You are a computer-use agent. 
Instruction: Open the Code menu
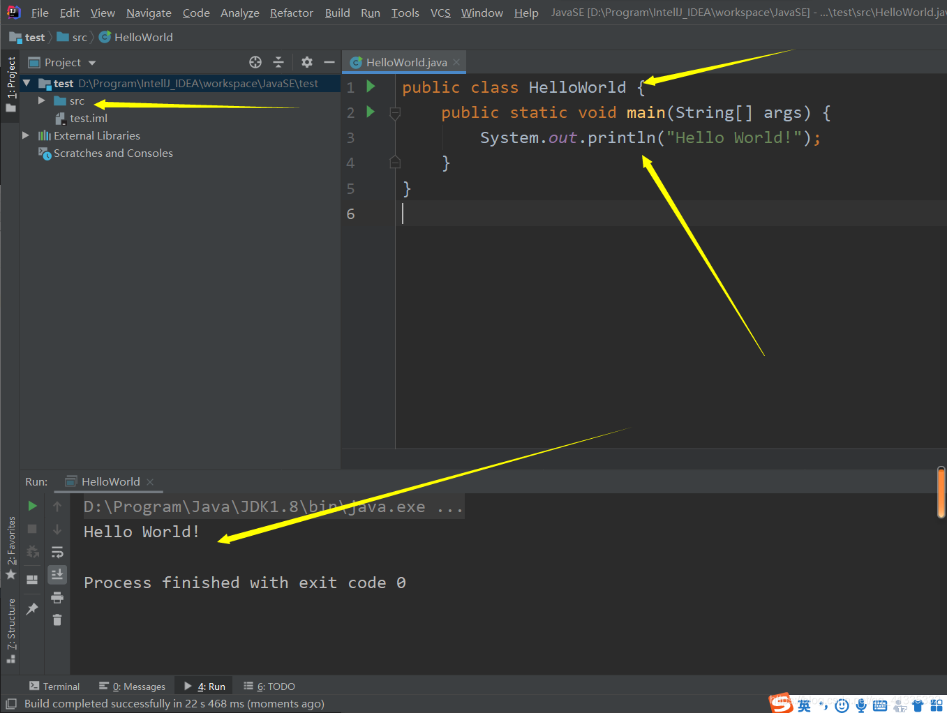(196, 13)
